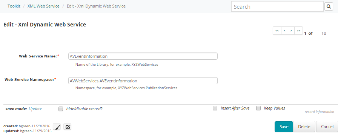The height and width of the screenshot is (136, 338).
Task: Click the record total '10' text
Action: coord(324,33)
